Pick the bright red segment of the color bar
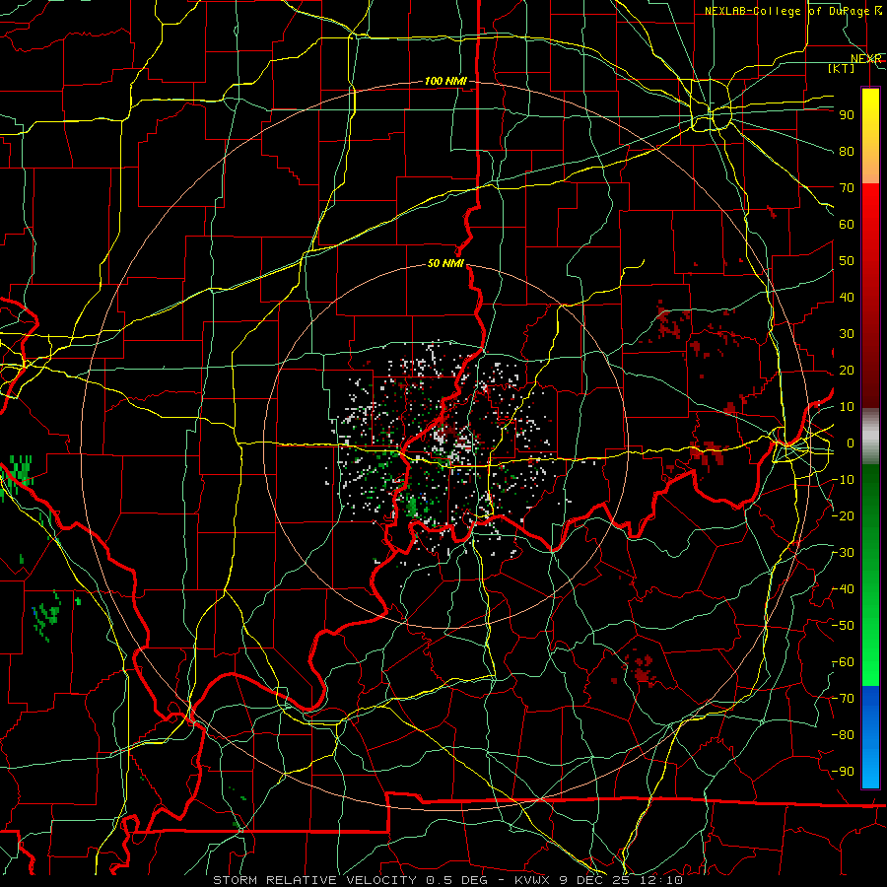Viewport: 887px width, 887px height. pyautogui.click(x=870, y=207)
